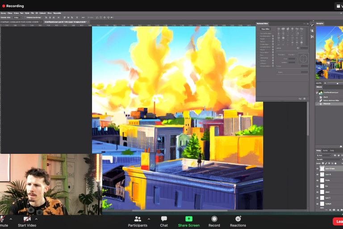
Task: Toggle the show transform controls checkbox
Action: [x=25, y=17]
